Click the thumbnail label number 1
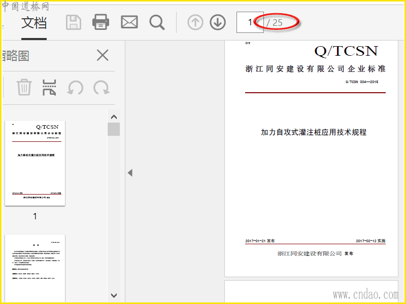 (35, 216)
